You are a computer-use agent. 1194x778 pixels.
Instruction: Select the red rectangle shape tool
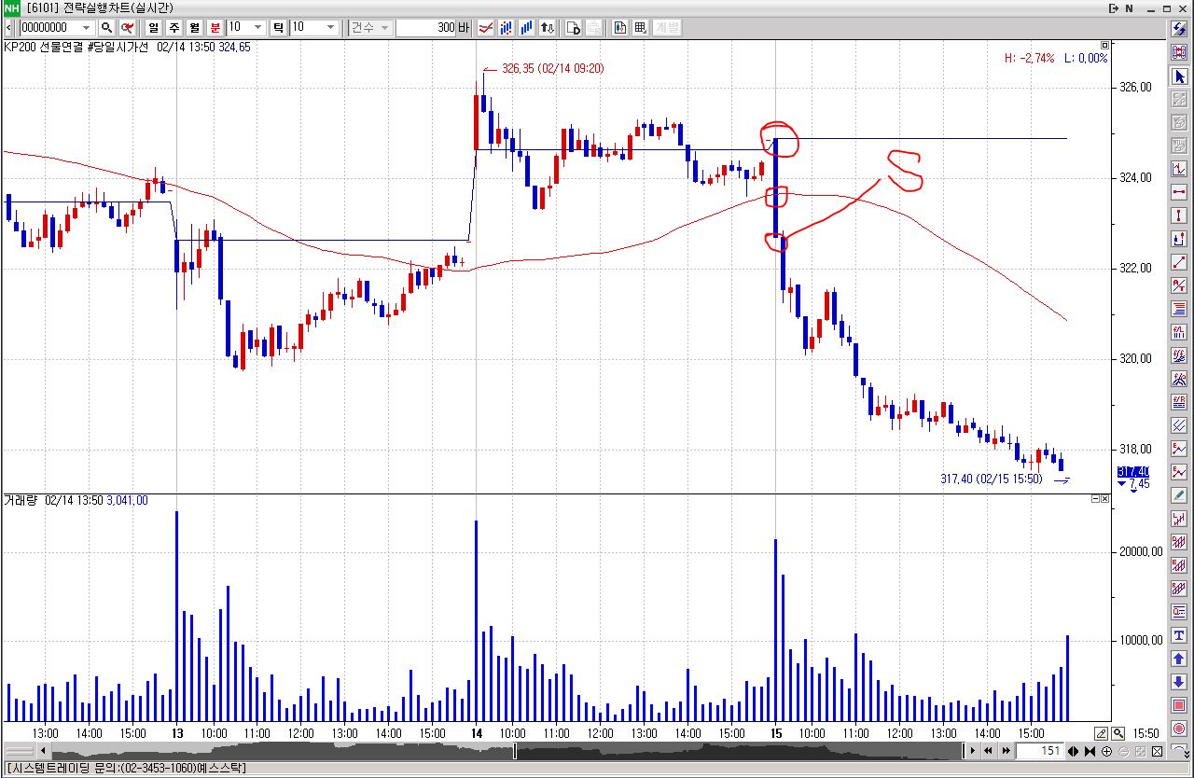(x=1179, y=704)
